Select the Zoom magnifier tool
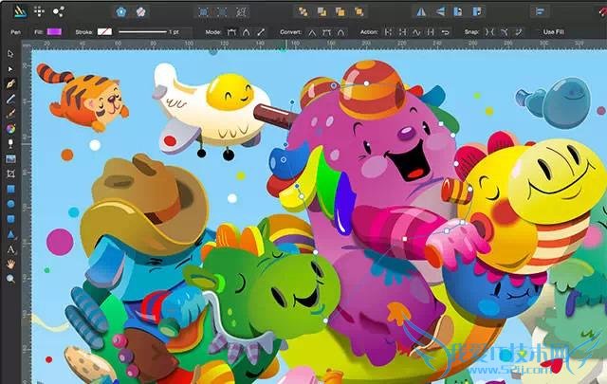 [x=10, y=279]
